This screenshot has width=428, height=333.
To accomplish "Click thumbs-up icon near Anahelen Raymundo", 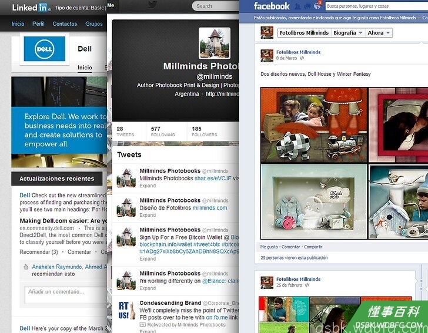I will click(x=26, y=267).
